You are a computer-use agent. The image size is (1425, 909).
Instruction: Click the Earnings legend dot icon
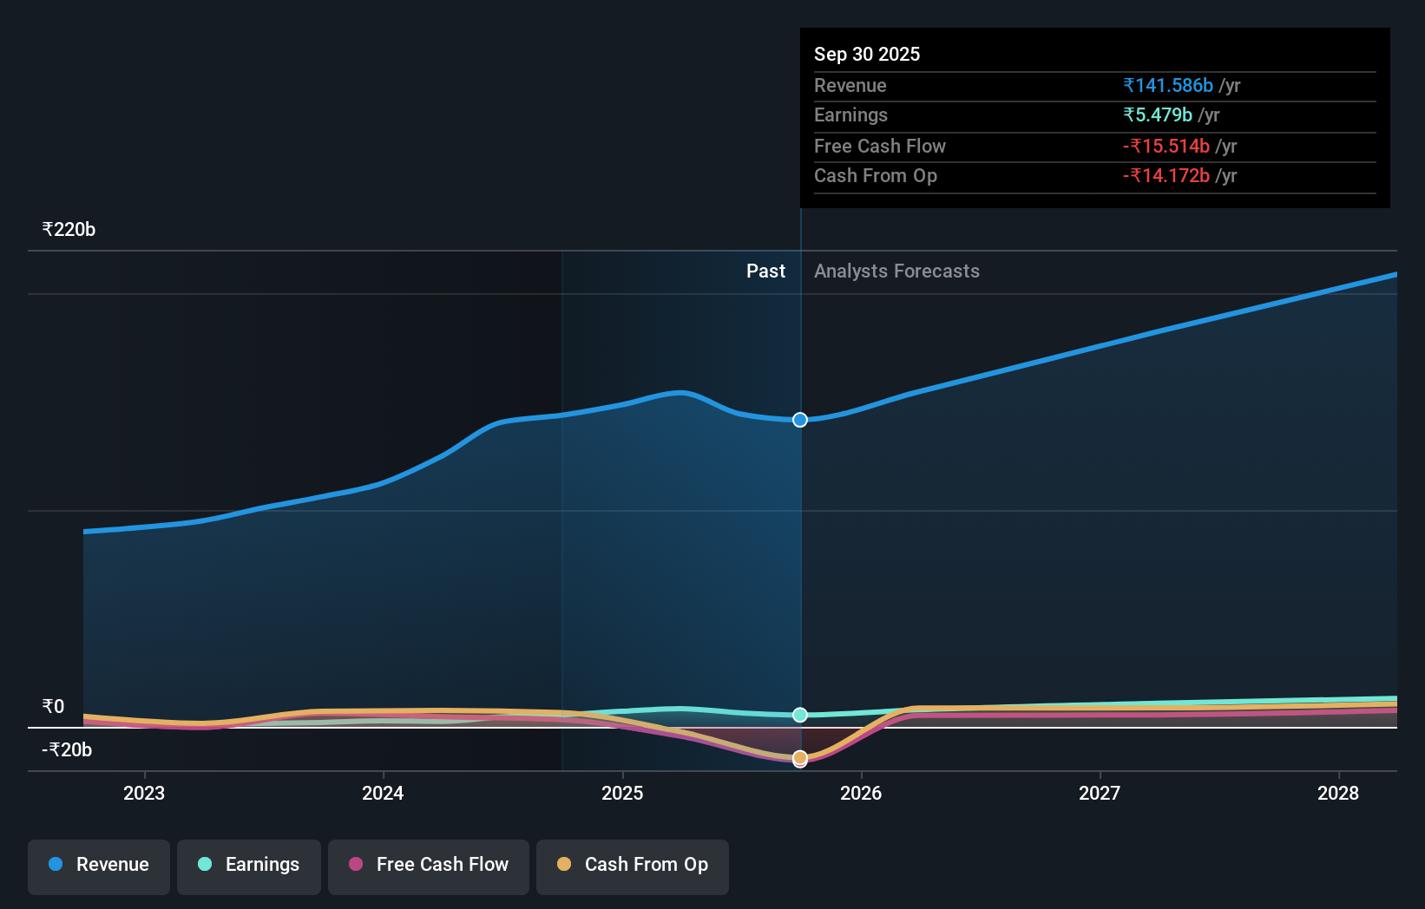(203, 865)
